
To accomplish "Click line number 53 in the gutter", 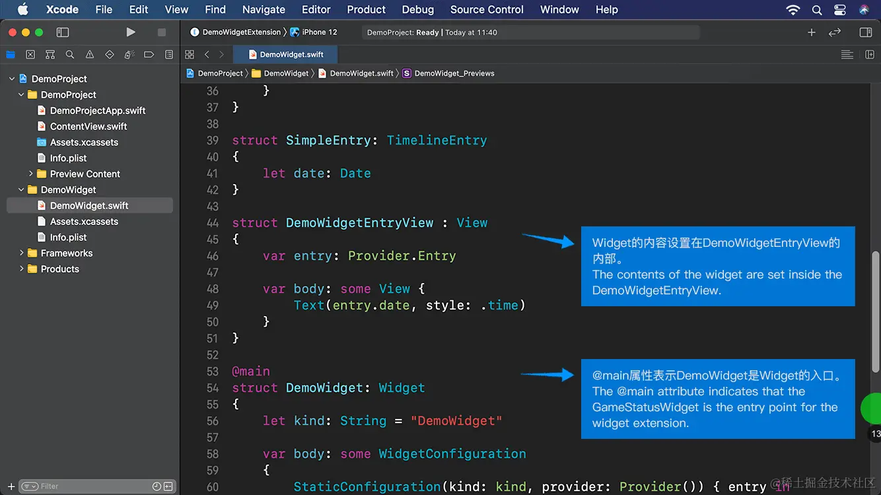I will (212, 372).
